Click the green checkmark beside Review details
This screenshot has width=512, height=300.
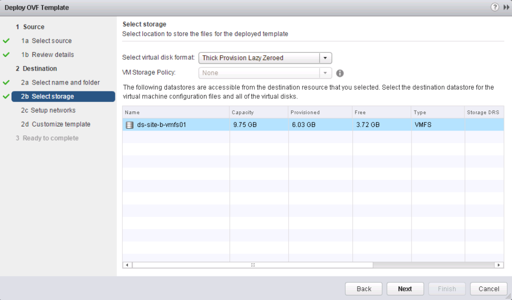pyautogui.click(x=6, y=55)
